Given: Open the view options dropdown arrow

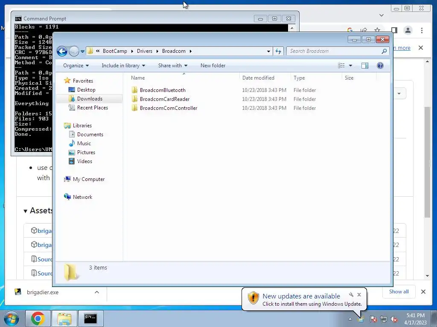Looking at the screenshot, I should tap(351, 66).
